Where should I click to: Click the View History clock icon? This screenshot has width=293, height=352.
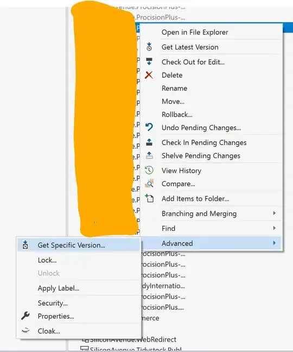[x=149, y=170]
